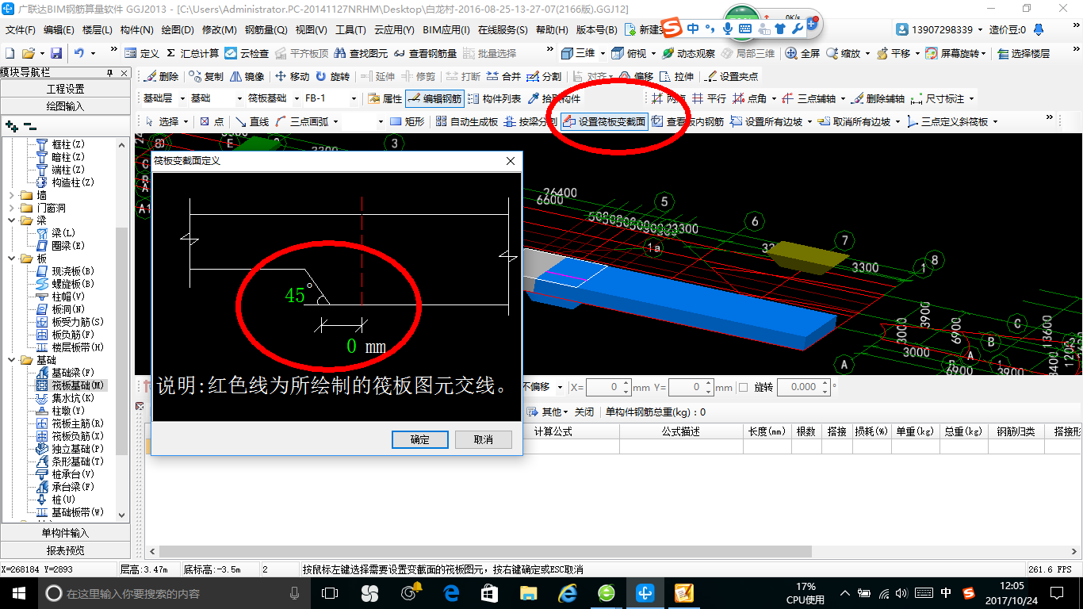
Task: Click the 合并 merge tool
Action: coord(503,76)
